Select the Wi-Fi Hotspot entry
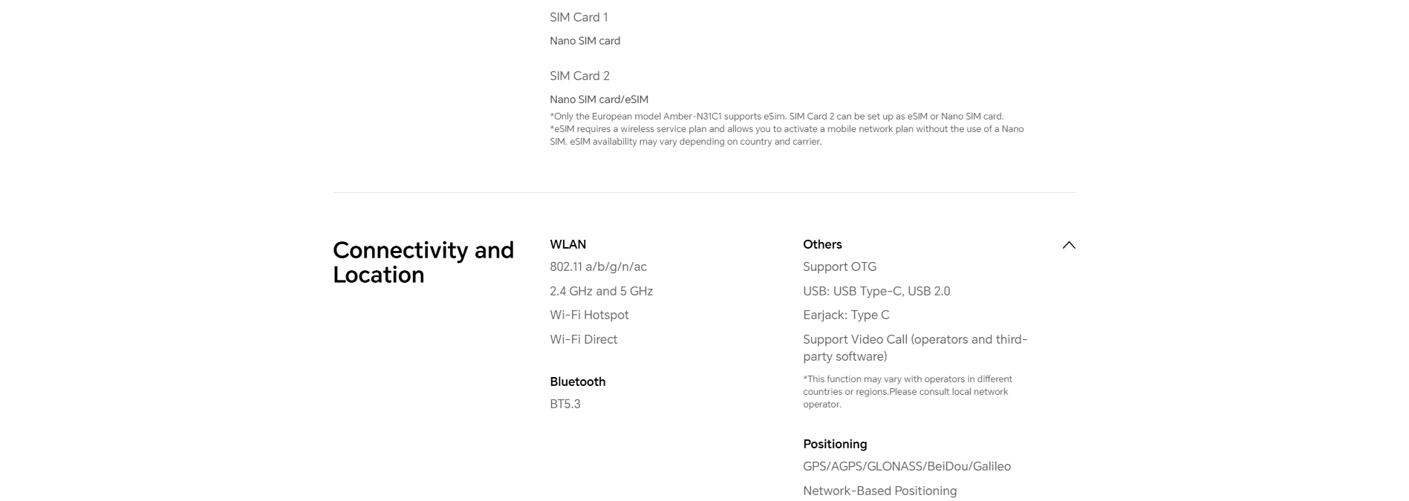Image resolution: width=1409 pixels, height=501 pixels. [589, 315]
